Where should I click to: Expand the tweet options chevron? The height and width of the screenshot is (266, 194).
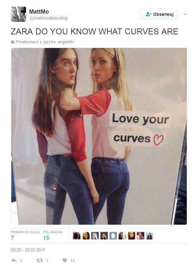[185, 14]
